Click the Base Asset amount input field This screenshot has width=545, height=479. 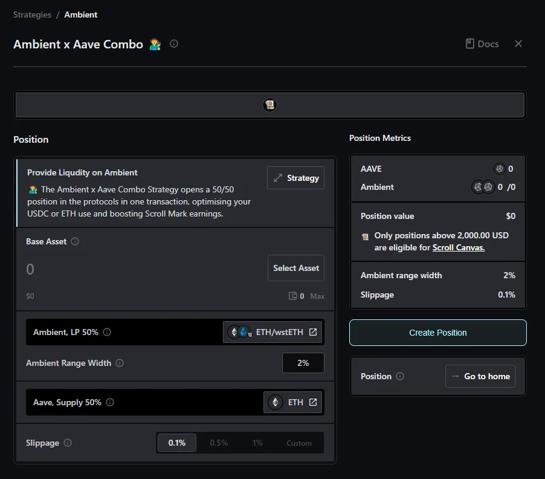(139, 269)
